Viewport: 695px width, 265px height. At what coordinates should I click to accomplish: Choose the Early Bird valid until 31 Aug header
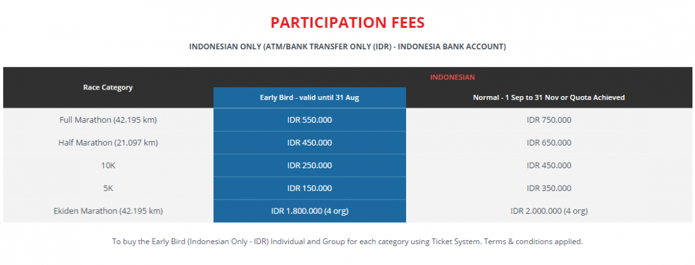click(x=309, y=98)
